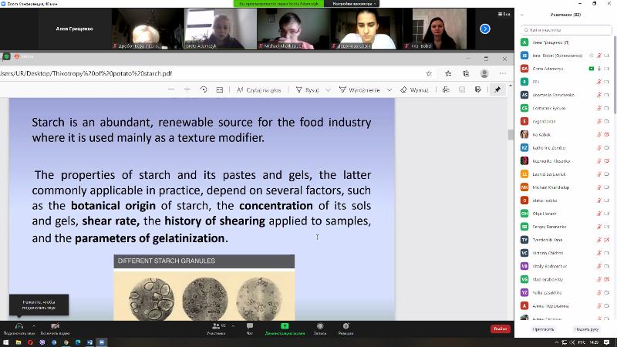The width and height of the screenshot is (617, 347).
Task: Click the Record button
Action: (x=320, y=329)
